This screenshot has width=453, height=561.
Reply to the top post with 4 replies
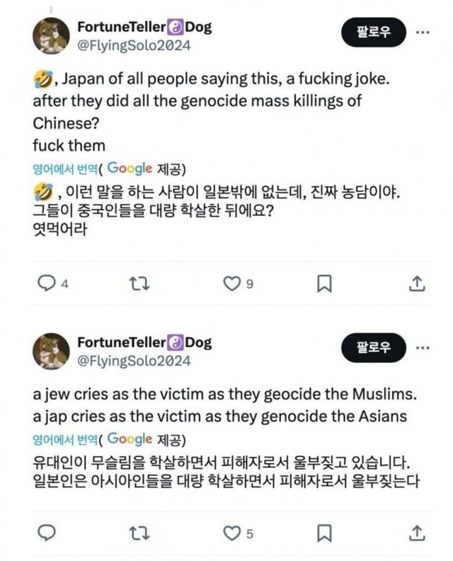[x=47, y=284]
